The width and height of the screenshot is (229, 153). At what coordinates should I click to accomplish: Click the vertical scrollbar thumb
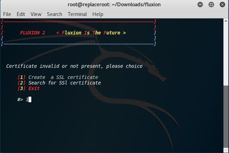pos(226,117)
